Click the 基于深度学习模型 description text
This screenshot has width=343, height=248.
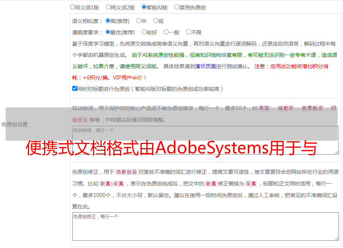(x=204, y=49)
